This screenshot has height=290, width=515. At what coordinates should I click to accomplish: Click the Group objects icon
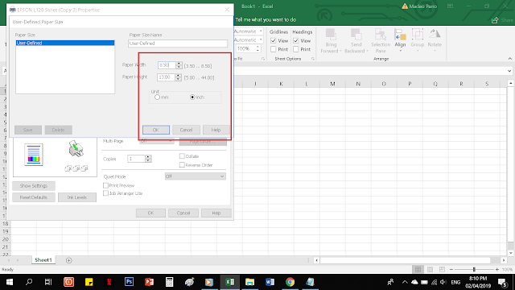click(x=418, y=34)
